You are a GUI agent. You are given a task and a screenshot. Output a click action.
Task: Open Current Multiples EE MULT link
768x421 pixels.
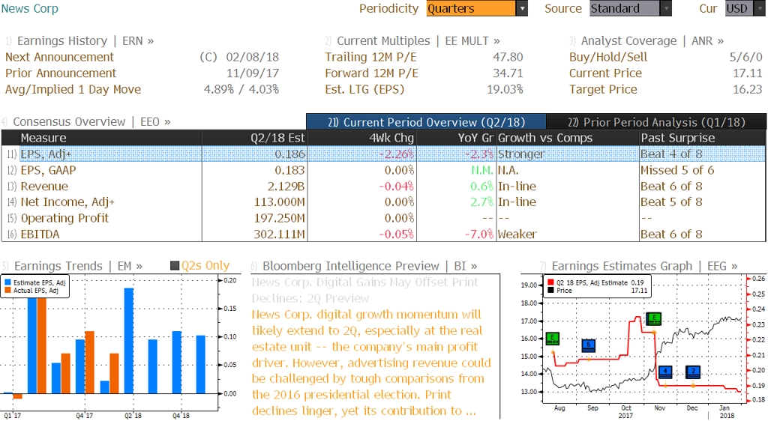click(x=418, y=41)
